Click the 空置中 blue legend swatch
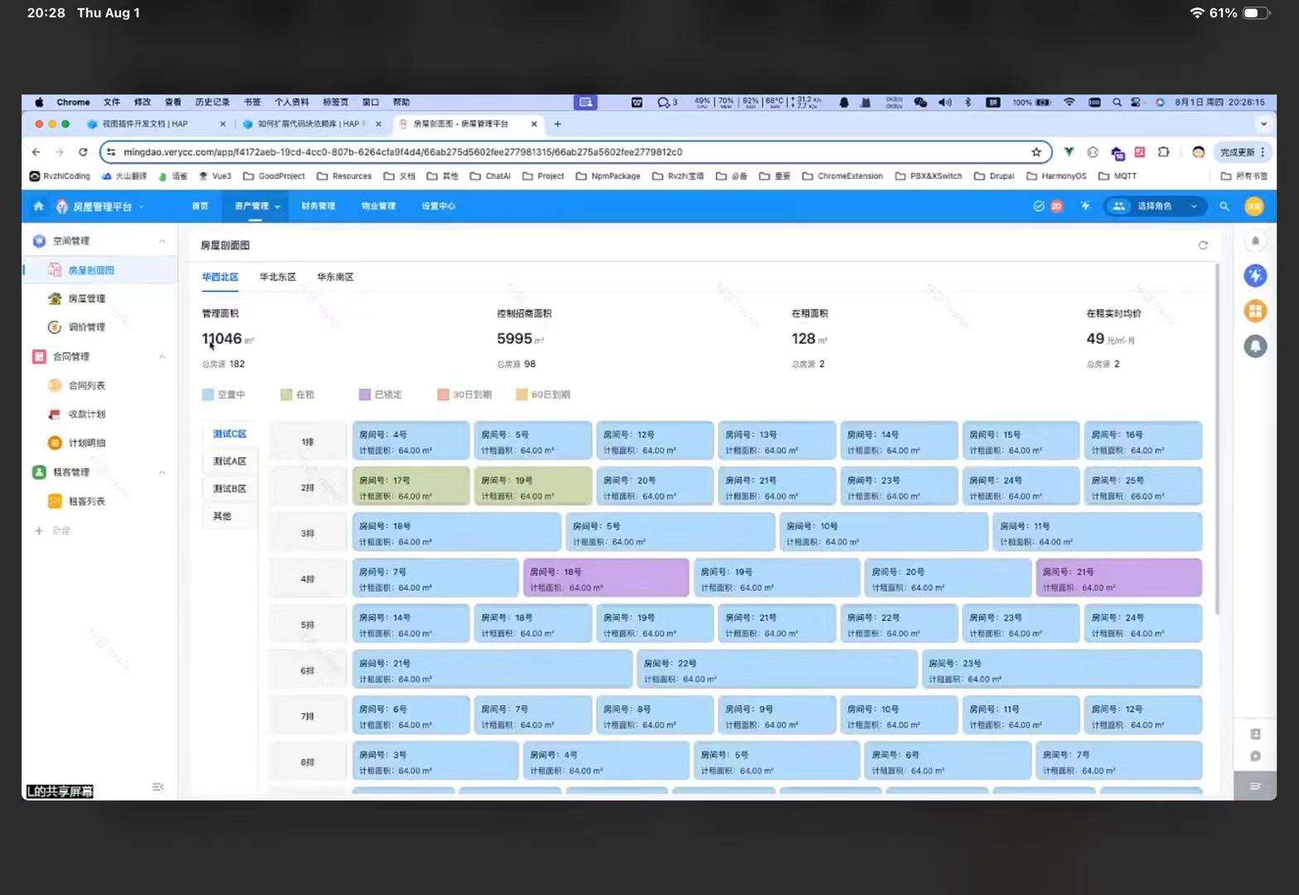The image size is (1299, 895). 207,395
